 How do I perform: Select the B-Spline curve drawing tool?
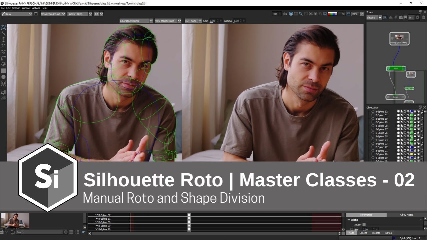4,45
